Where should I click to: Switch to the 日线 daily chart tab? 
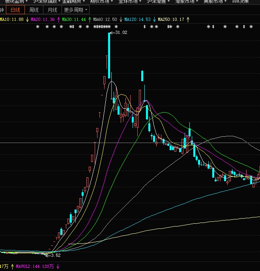pyautogui.click(x=15, y=10)
